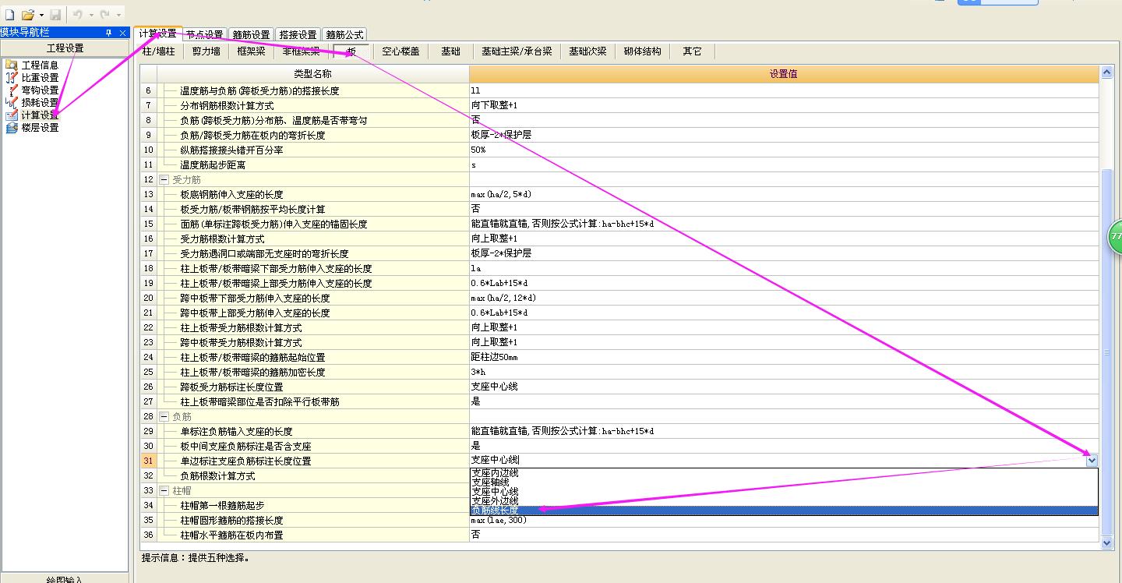This screenshot has height=583, width=1122.
Task: Click the Redo arrow icon
Action: [104, 15]
